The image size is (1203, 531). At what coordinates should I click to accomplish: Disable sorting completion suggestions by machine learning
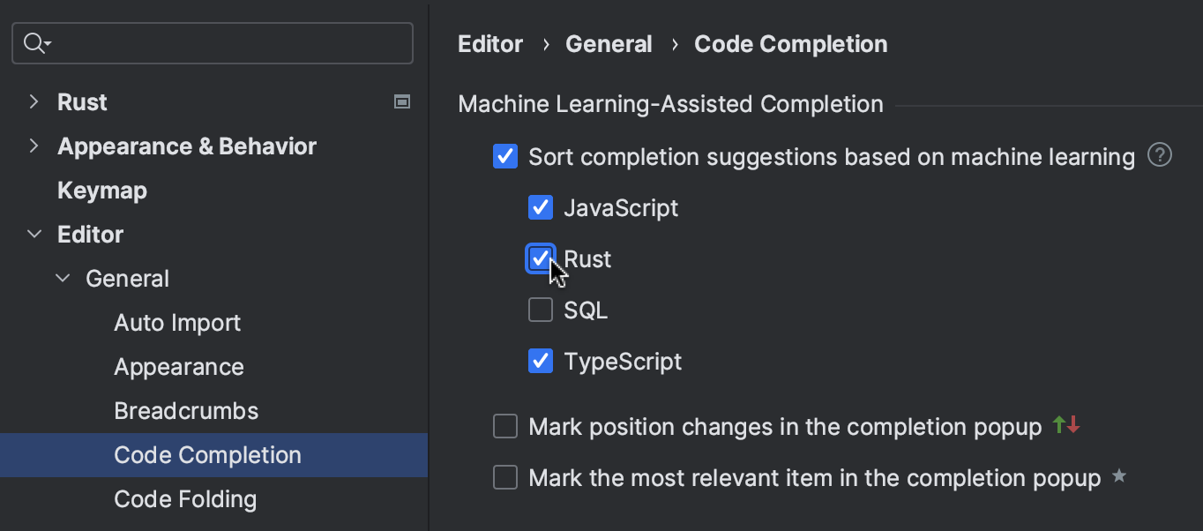pos(504,156)
